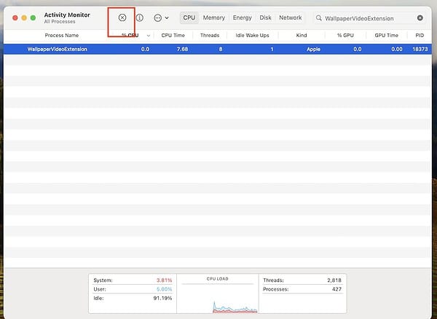Switch to the Memory tab
Image resolution: width=437 pixels, height=319 pixels.
click(213, 17)
